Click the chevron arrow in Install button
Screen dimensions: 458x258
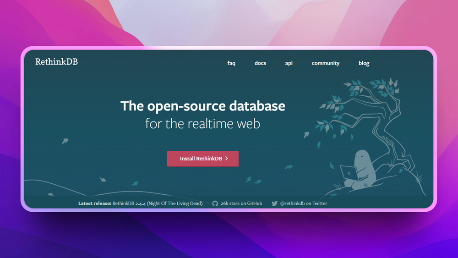click(227, 159)
